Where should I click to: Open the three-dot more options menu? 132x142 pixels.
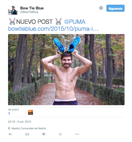tap(77, 134)
